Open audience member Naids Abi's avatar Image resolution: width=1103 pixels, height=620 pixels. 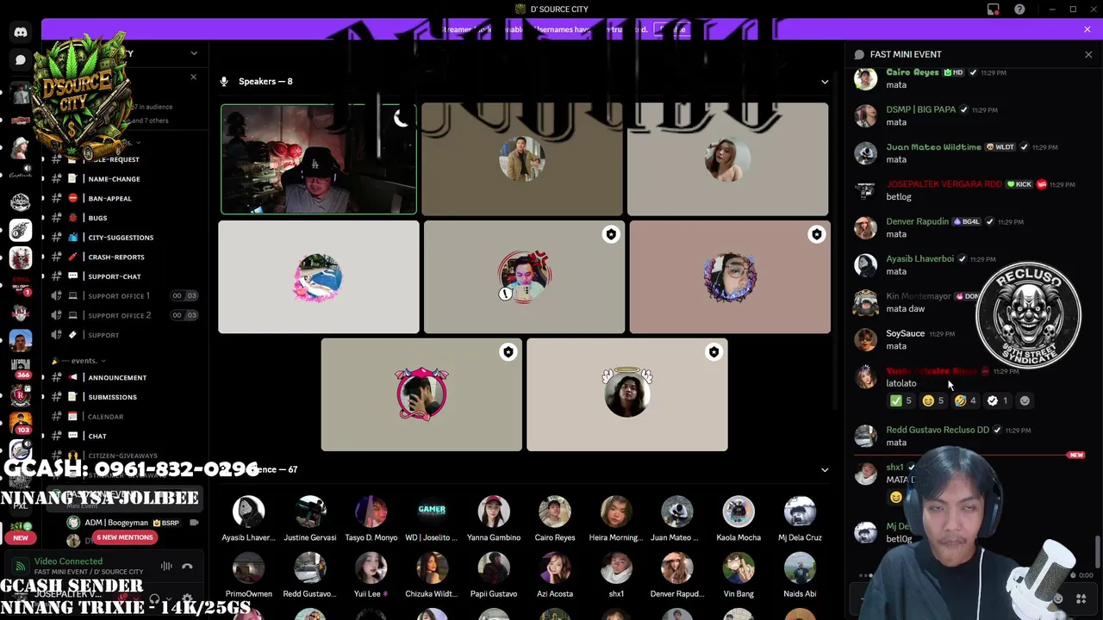click(800, 568)
